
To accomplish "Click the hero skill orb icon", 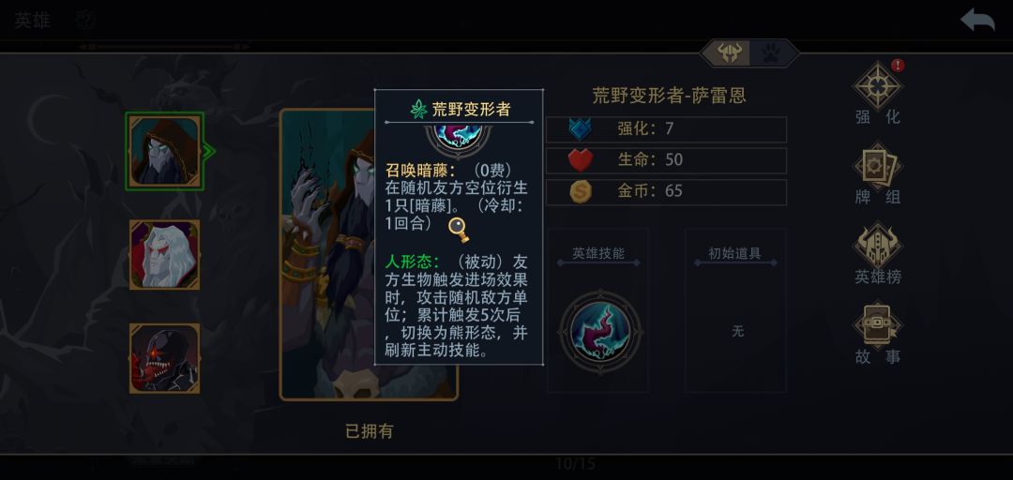I will [600, 333].
